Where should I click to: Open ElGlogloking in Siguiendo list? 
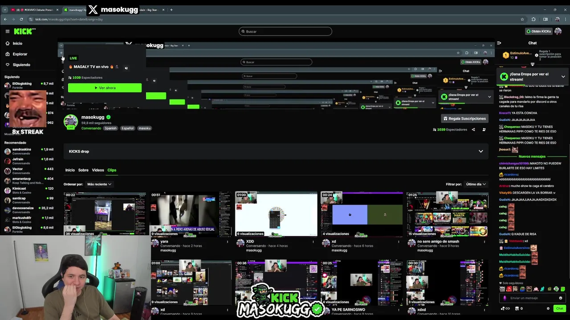click(x=28, y=85)
